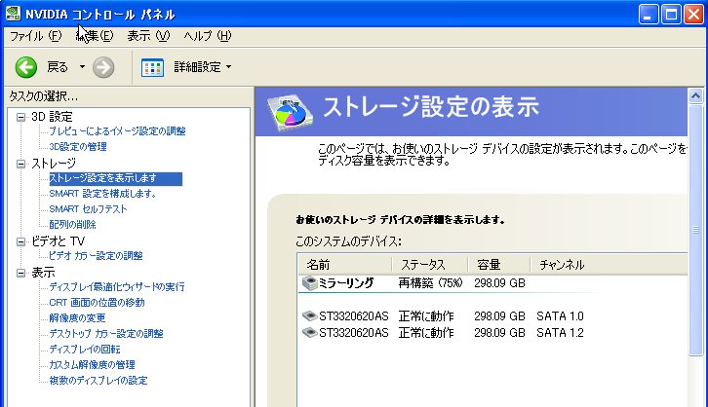The height and width of the screenshot is (407, 708).
Task: Minimize the NVIDIA control panel window
Action: [648, 14]
